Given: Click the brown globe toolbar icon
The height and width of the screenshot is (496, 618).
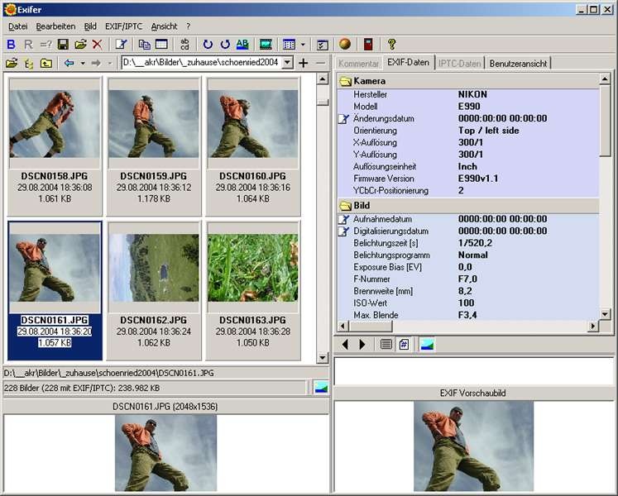Looking at the screenshot, I should [x=345, y=44].
